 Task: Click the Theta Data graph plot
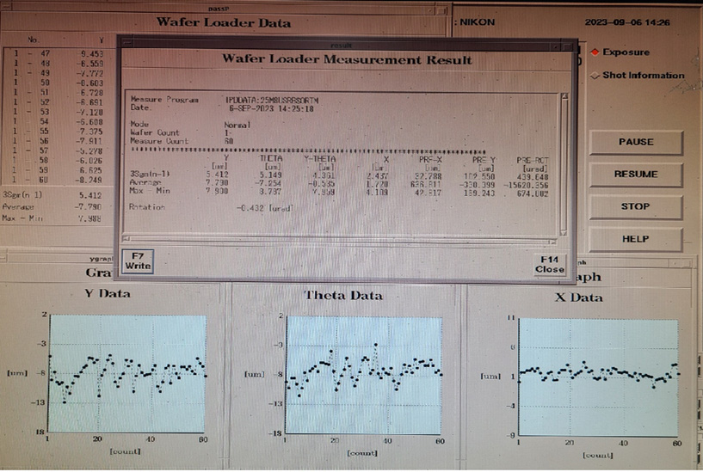pos(364,374)
